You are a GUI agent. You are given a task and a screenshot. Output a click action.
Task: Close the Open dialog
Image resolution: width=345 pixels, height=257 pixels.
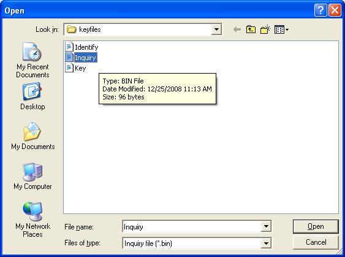(x=335, y=10)
